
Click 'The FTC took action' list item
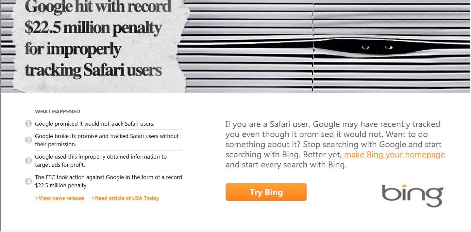(x=108, y=181)
